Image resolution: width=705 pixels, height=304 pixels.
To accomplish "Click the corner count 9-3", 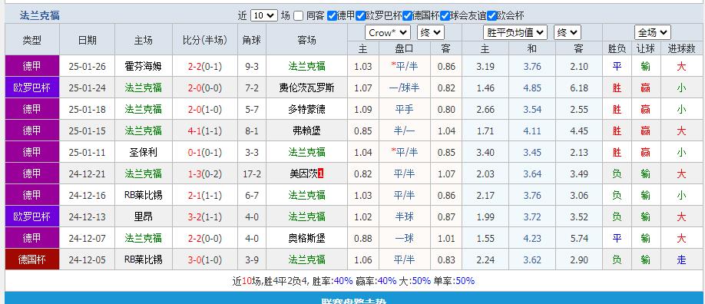I will pyautogui.click(x=252, y=67).
